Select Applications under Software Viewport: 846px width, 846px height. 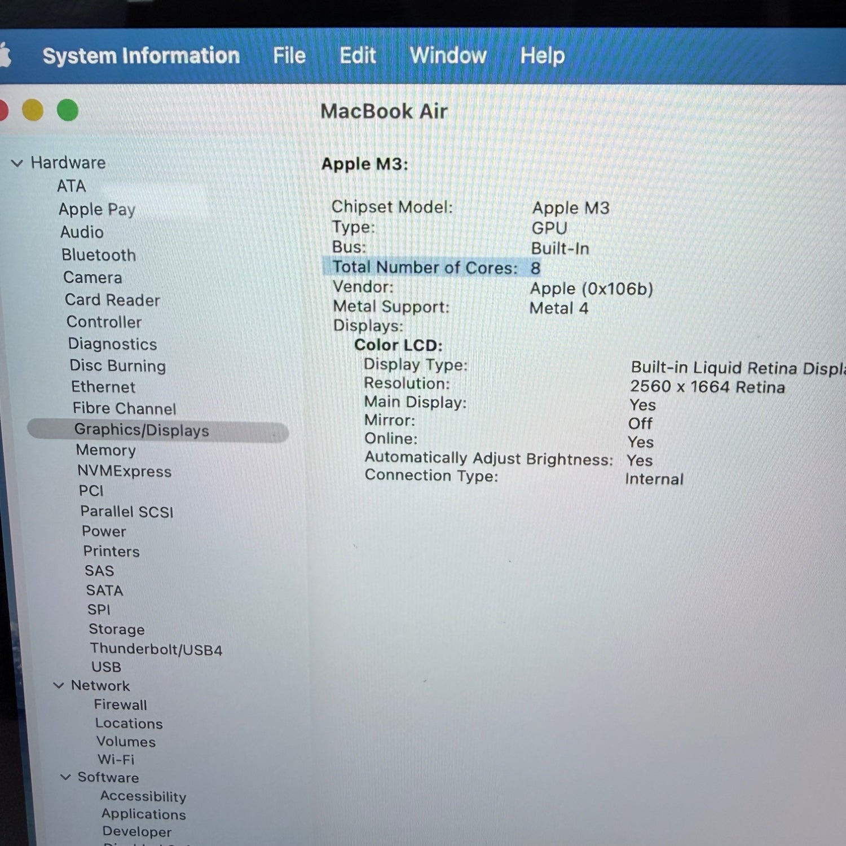(x=143, y=814)
